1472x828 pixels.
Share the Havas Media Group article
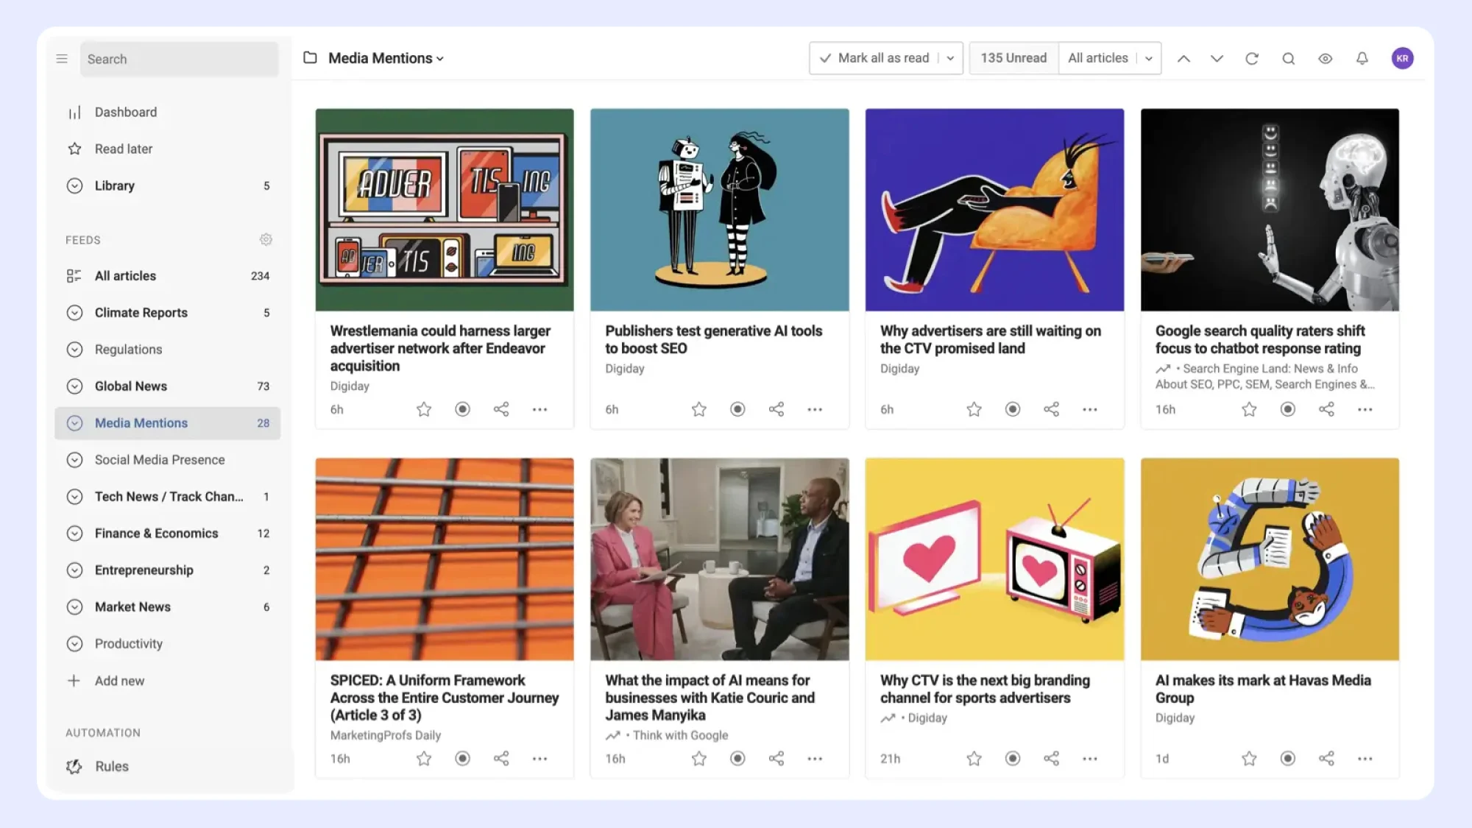pyautogui.click(x=1327, y=759)
